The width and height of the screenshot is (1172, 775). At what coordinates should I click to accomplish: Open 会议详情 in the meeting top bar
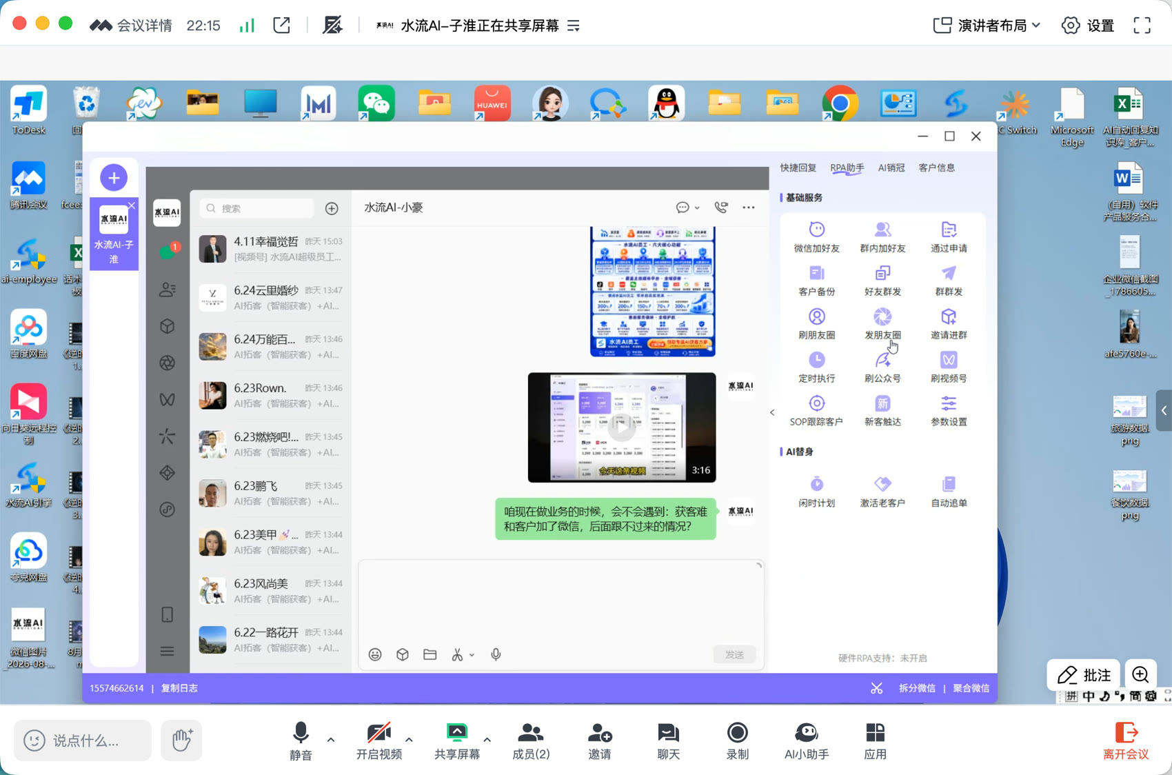pos(131,26)
